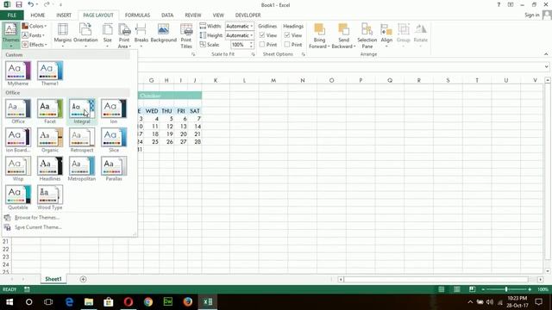Undo the last action
552x310 pixels.
tap(31, 4)
